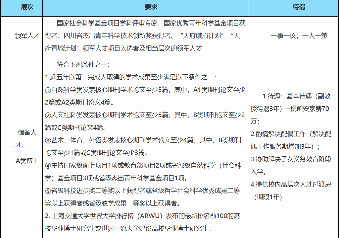Click the line starting '⑤省级科技进步奖'

point(142,191)
